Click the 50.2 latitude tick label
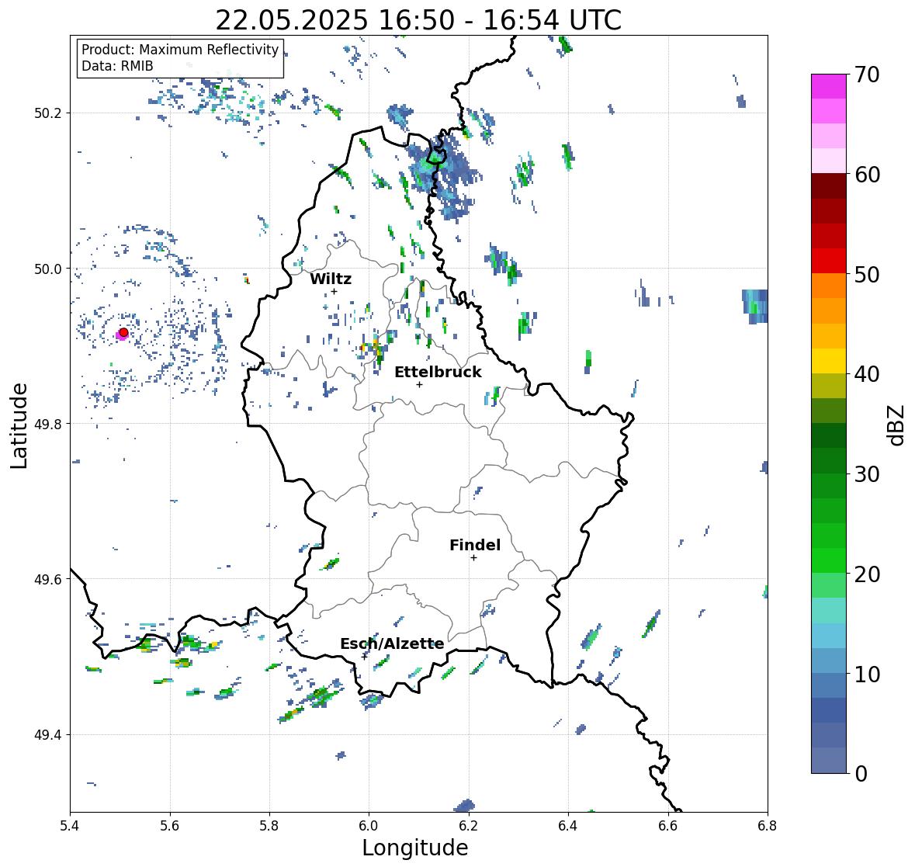This screenshot has width=915, height=867. (x=48, y=113)
